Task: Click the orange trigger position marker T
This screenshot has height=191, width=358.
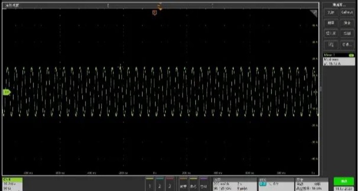Action: tap(154, 13)
